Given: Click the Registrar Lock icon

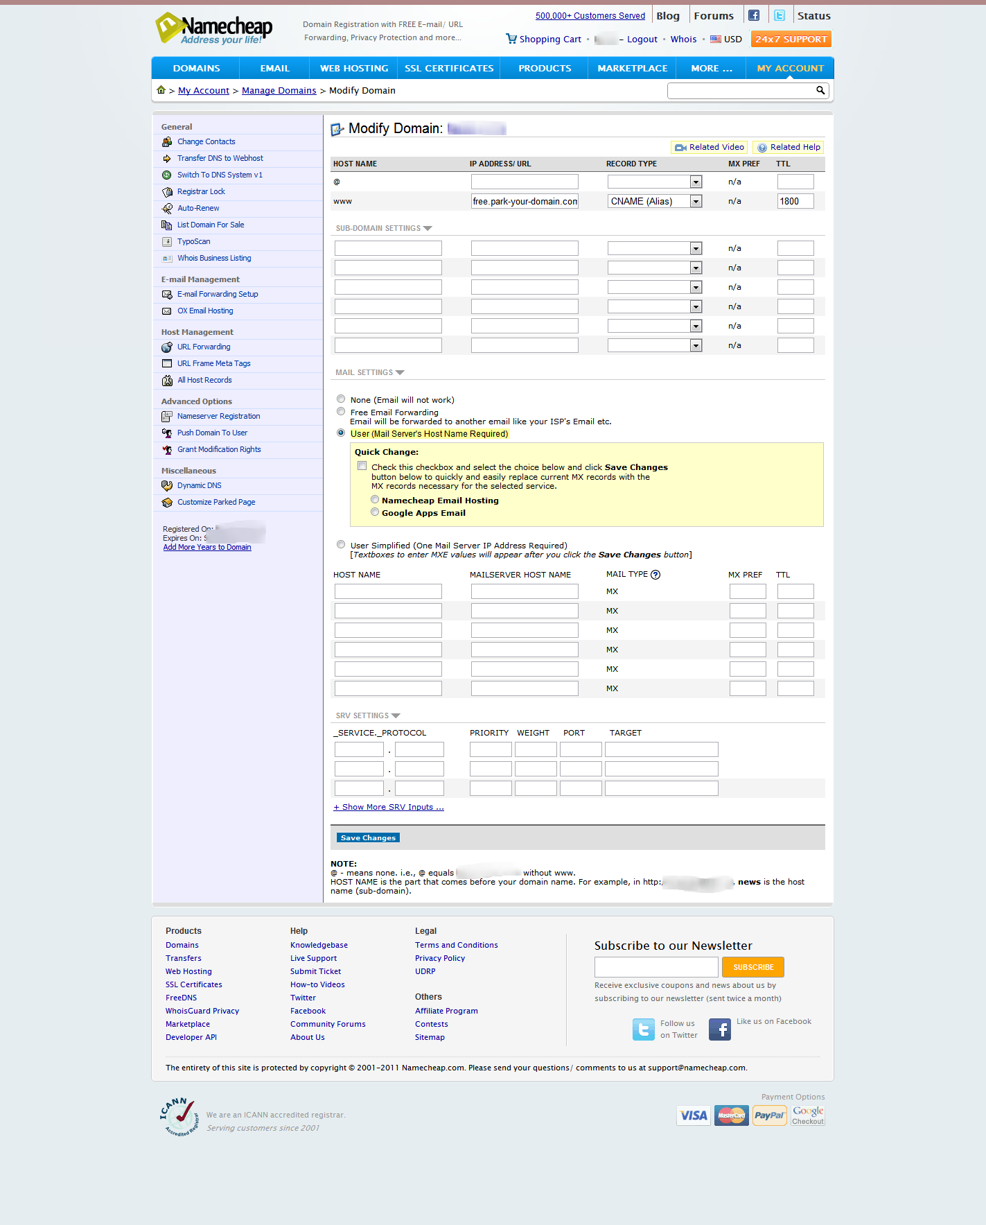Looking at the screenshot, I should pos(167,191).
